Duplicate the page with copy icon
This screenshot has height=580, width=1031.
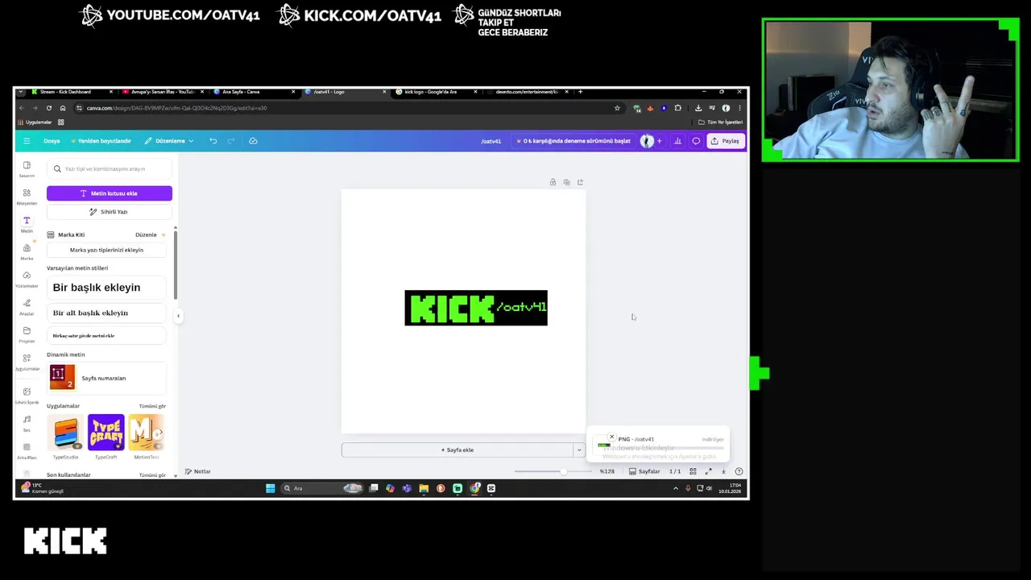[x=566, y=182]
